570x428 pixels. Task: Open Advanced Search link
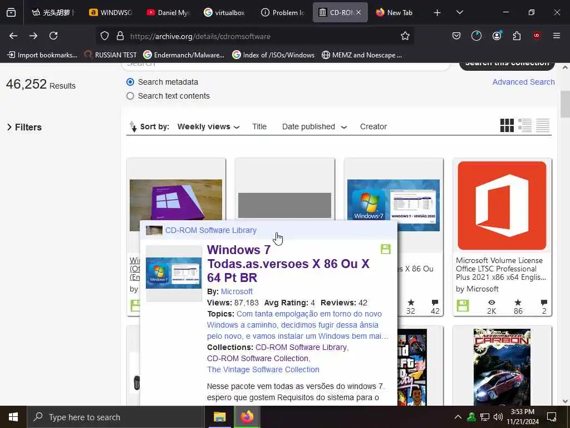click(x=523, y=82)
